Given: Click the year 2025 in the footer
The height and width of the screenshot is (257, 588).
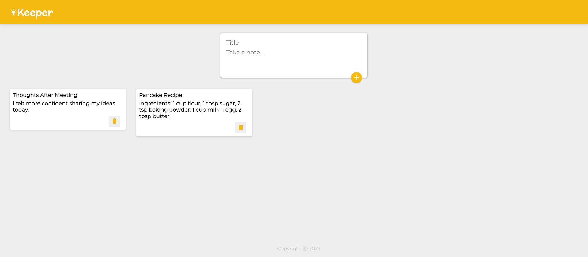Looking at the screenshot, I should [x=315, y=248].
